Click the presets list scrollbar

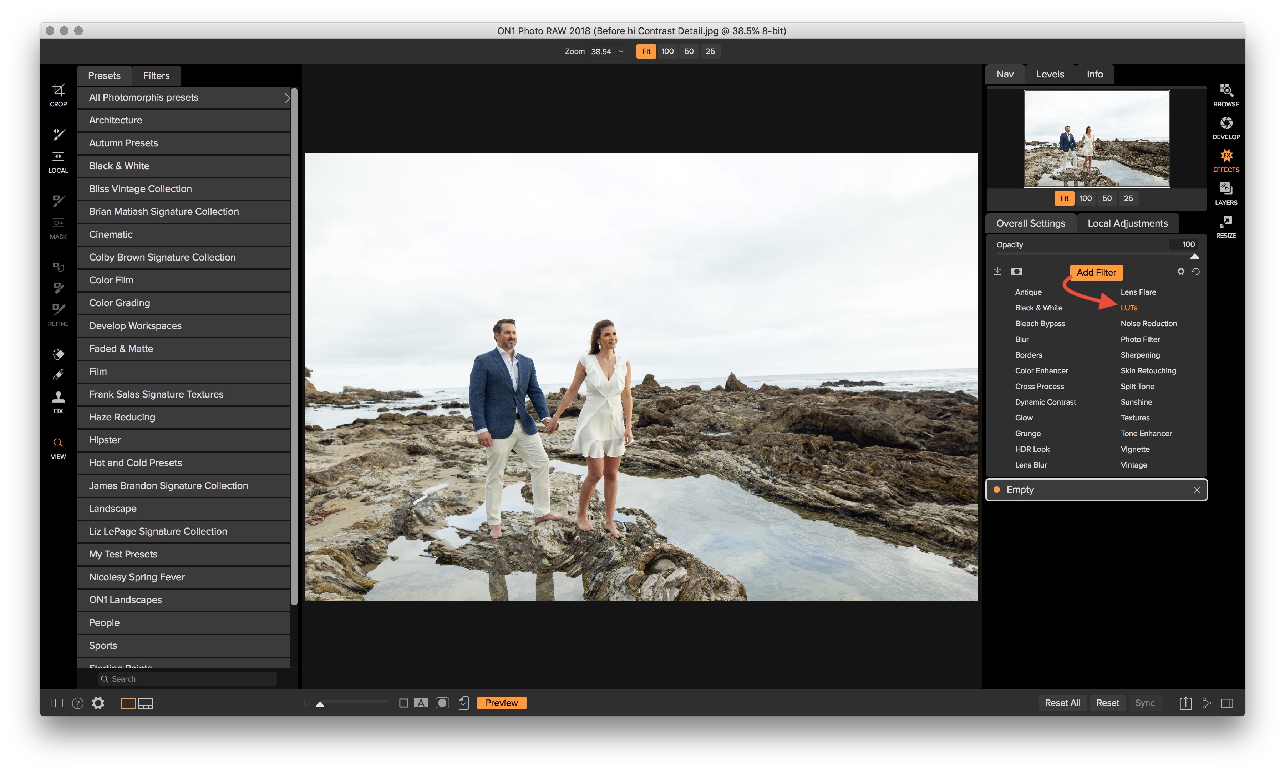coord(294,347)
